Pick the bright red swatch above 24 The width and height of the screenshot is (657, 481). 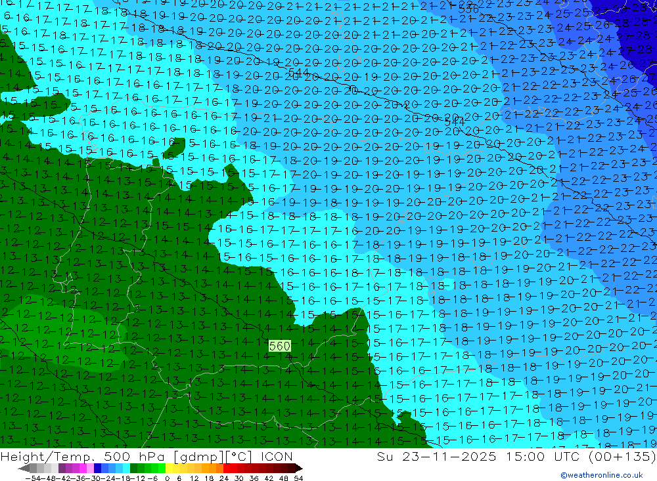click(227, 468)
